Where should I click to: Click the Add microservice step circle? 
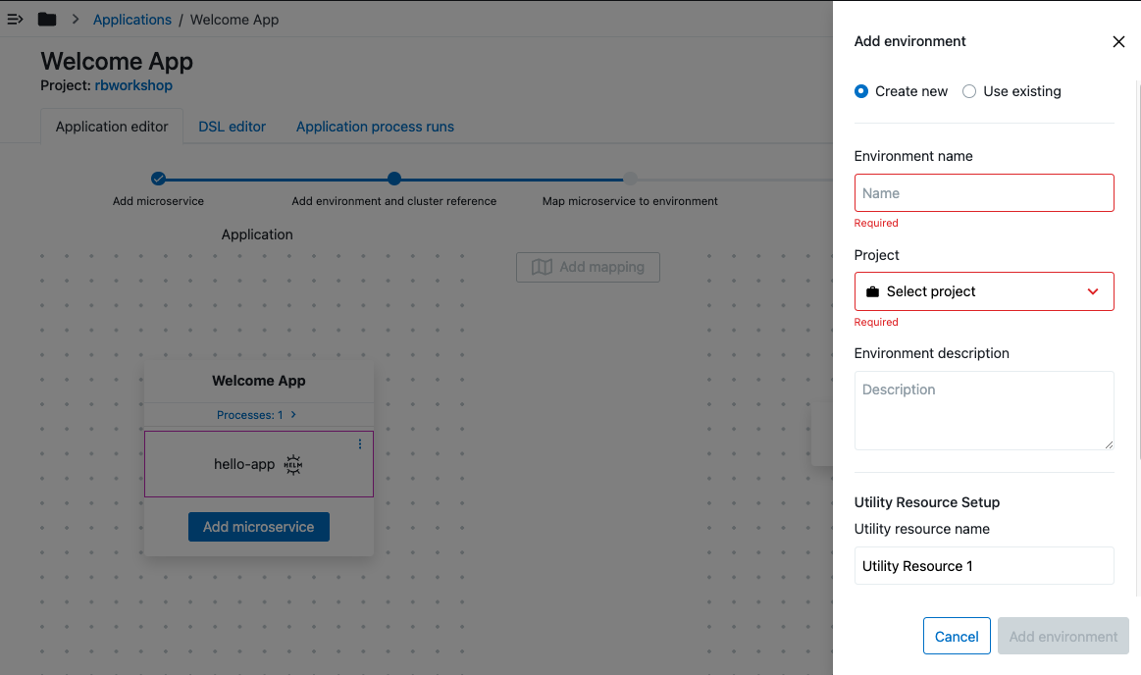(158, 179)
